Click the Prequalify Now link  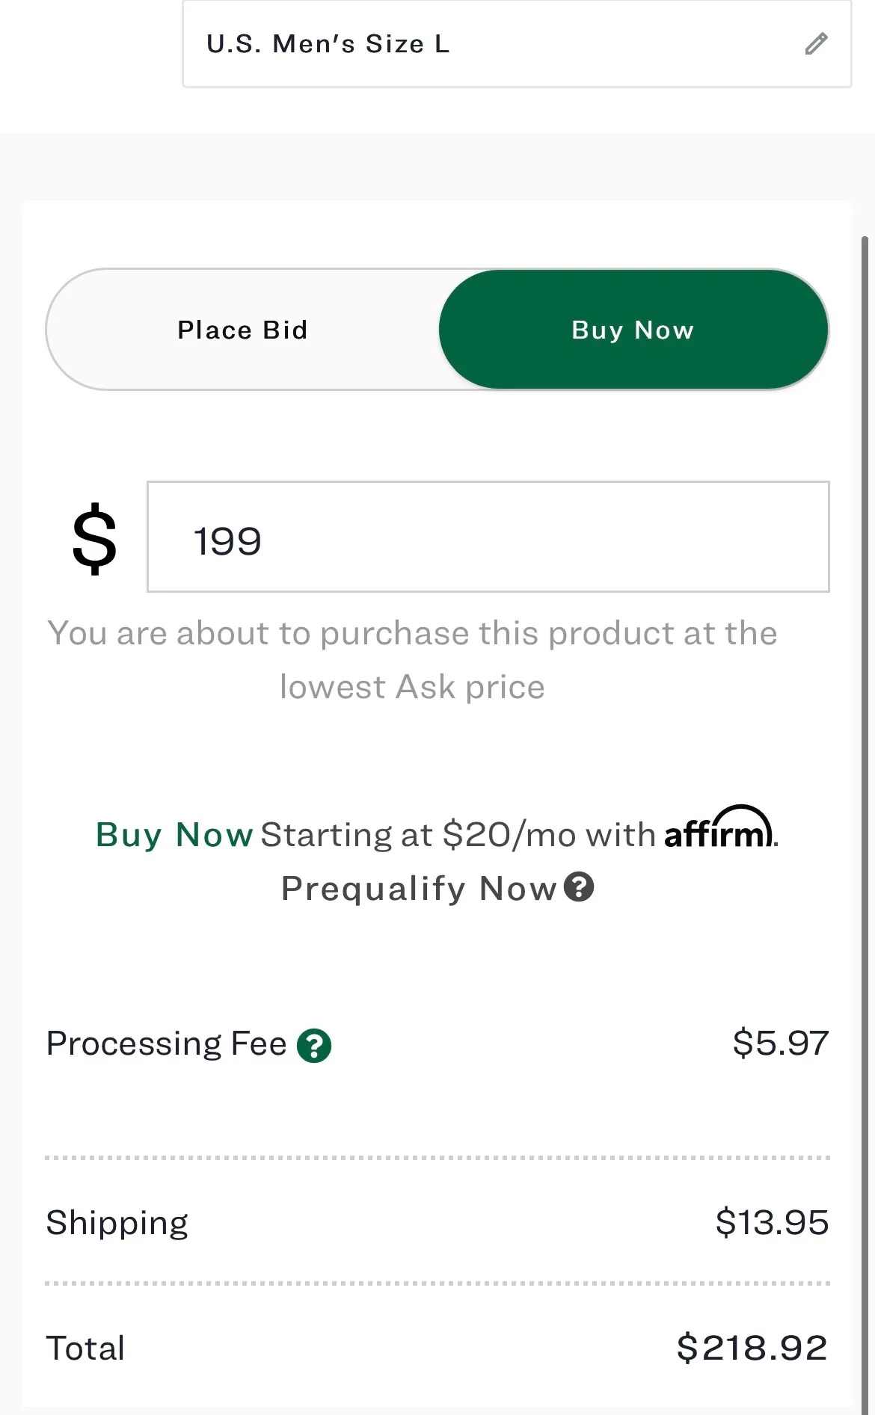419,889
